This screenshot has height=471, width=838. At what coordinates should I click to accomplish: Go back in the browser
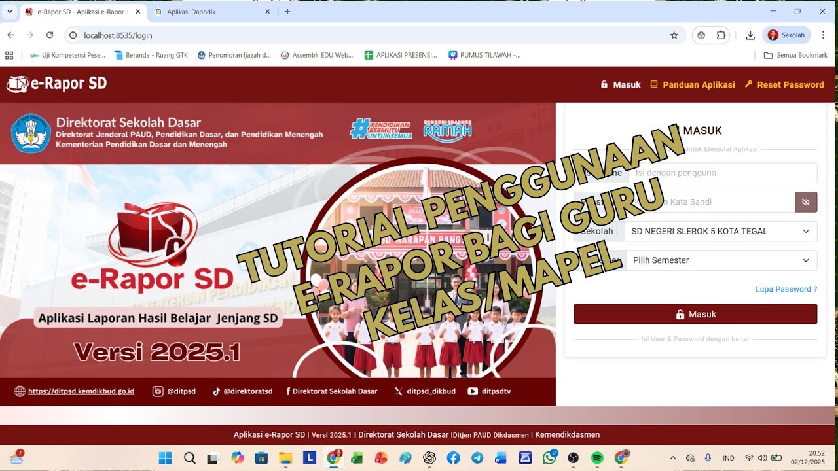click(10, 35)
